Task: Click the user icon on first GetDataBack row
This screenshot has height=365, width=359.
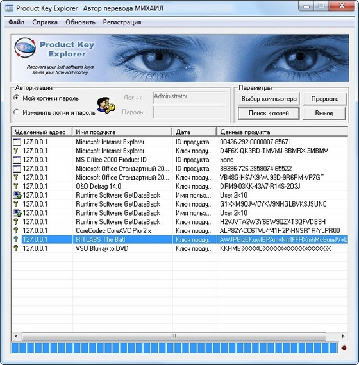Action: (17, 195)
